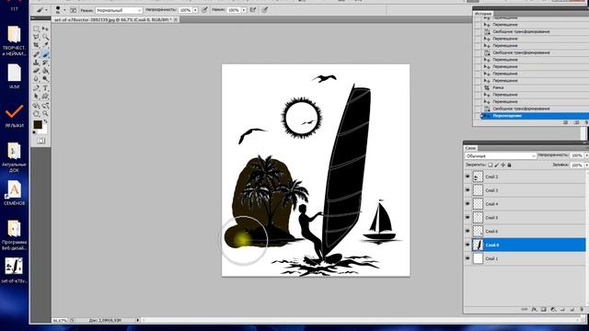
Task: Toggle tablet pressure for opacity icon
Action: [x=204, y=10]
